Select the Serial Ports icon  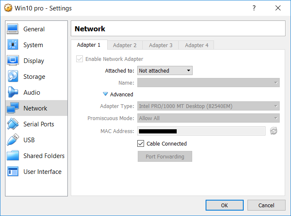click(x=13, y=124)
